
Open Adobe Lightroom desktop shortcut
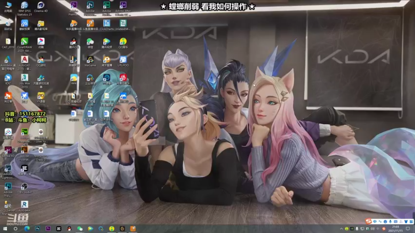point(8,172)
